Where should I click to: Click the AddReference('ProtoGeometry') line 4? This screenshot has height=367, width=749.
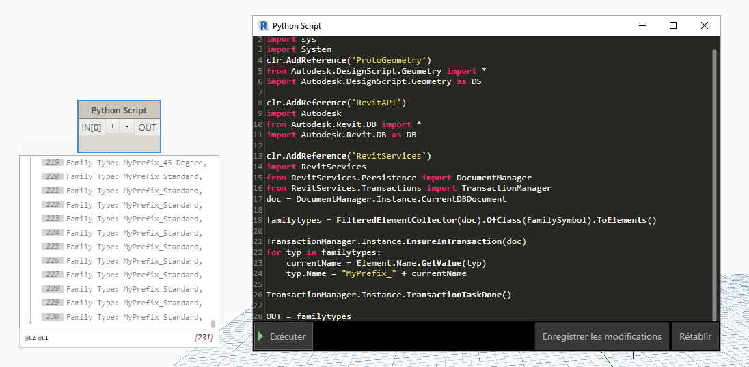[349, 60]
